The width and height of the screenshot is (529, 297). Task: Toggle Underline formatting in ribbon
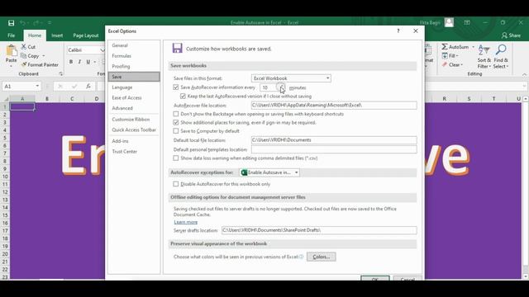[x=88, y=62]
